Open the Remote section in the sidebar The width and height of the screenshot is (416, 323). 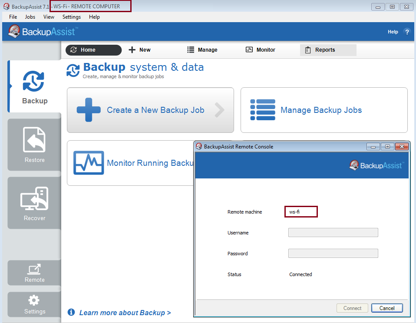34,273
